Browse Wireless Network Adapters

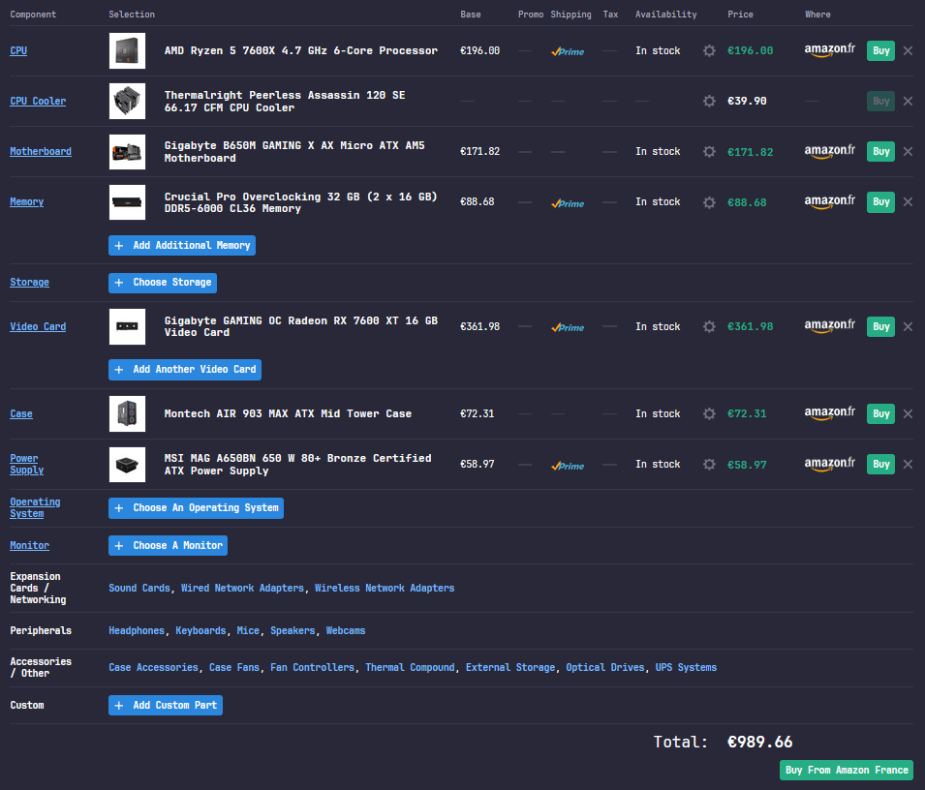click(385, 589)
